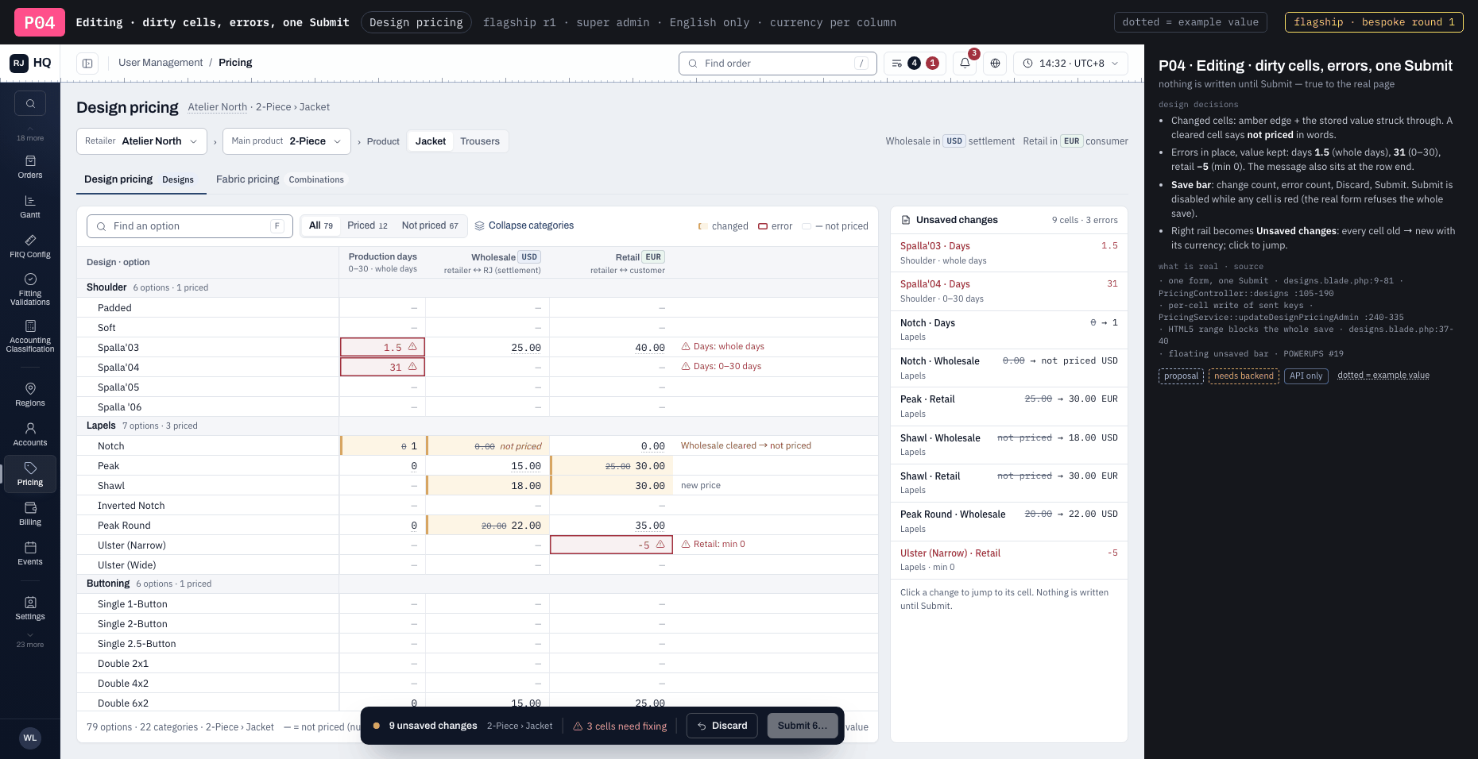Open the Main product 2-Piece dropdown

click(287, 141)
